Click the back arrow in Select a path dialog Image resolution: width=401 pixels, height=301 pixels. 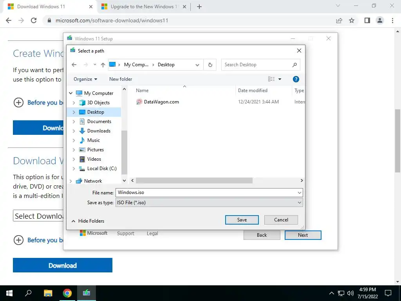74,65
